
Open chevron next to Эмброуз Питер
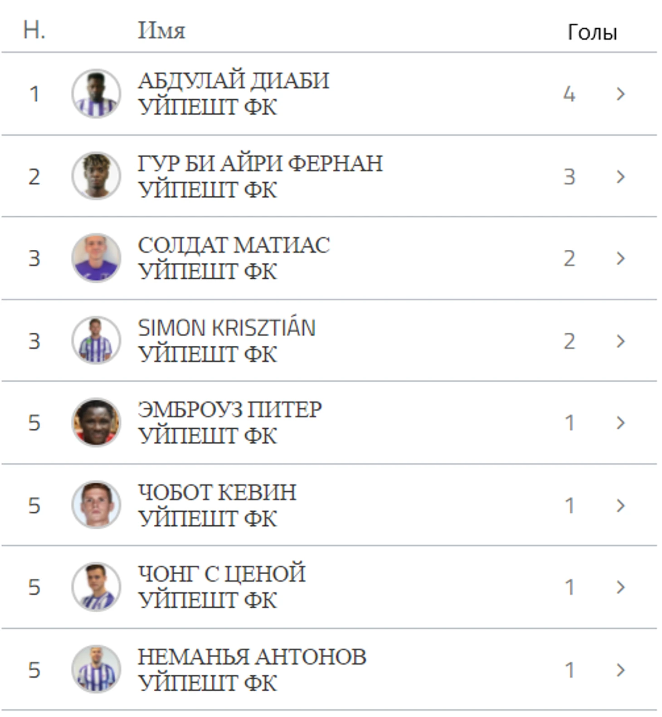(x=621, y=423)
